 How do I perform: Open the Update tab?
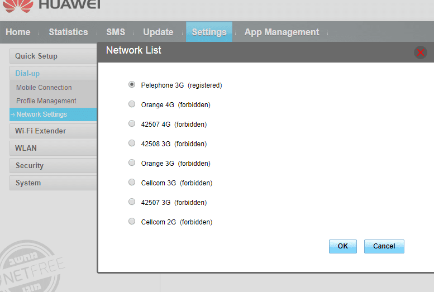158,32
